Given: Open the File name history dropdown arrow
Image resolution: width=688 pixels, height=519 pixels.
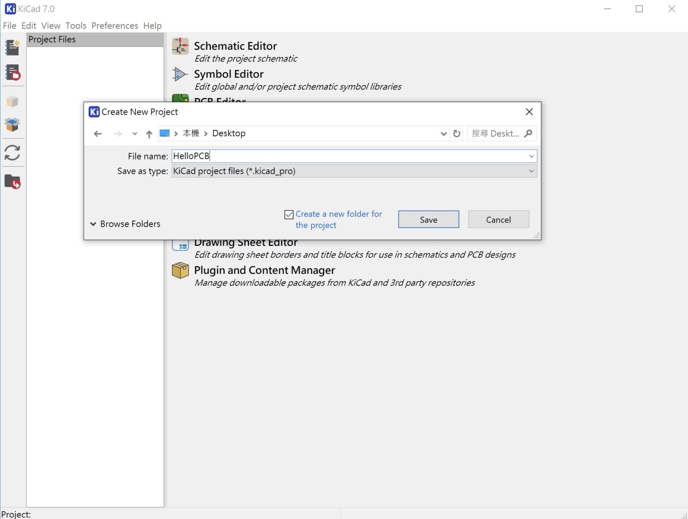Looking at the screenshot, I should tap(531, 156).
